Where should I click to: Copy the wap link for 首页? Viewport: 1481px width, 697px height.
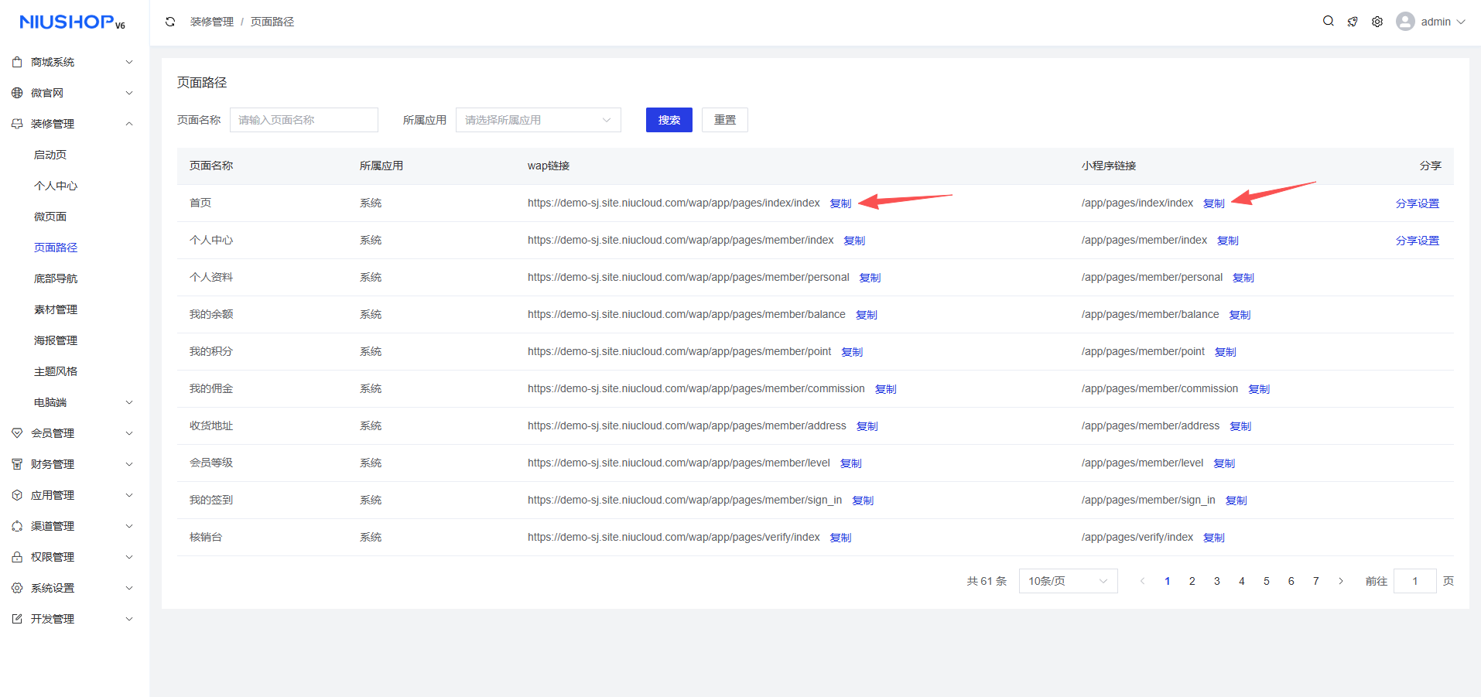click(840, 203)
